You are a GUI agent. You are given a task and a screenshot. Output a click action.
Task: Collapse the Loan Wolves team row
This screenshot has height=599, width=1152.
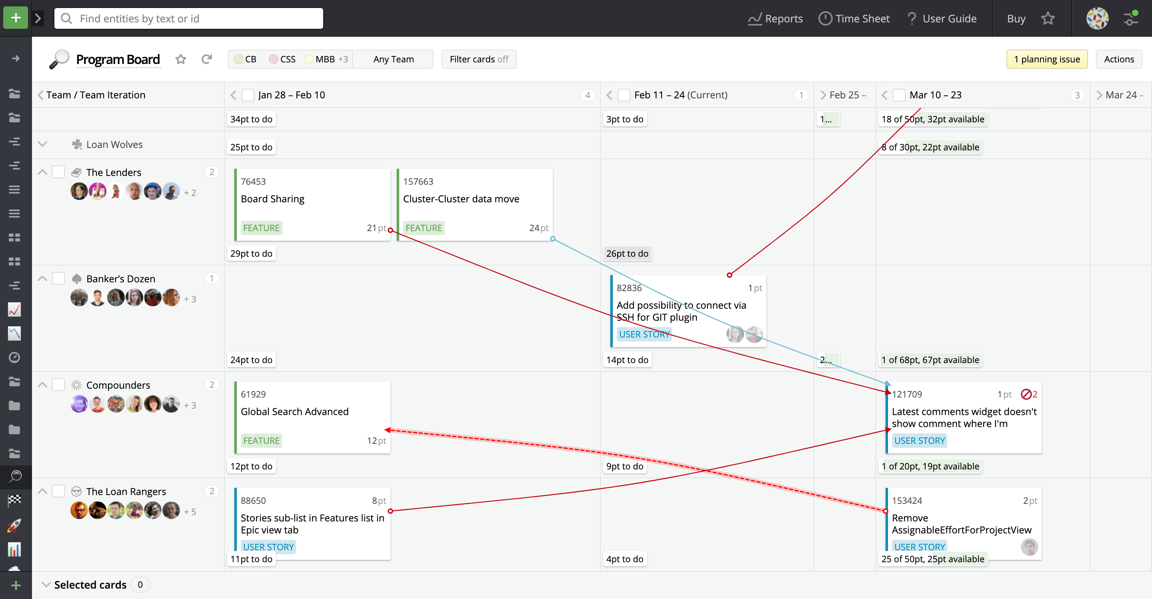coord(42,144)
